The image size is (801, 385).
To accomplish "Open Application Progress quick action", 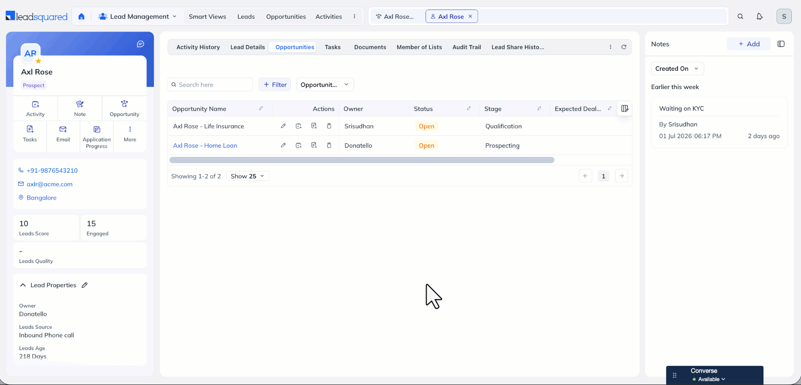I will (97, 137).
